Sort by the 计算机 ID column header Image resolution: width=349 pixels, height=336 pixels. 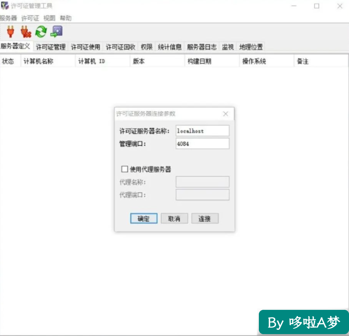pos(103,61)
